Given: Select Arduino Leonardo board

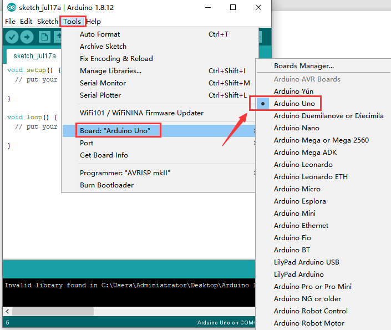Looking at the screenshot, I should coord(324,165).
